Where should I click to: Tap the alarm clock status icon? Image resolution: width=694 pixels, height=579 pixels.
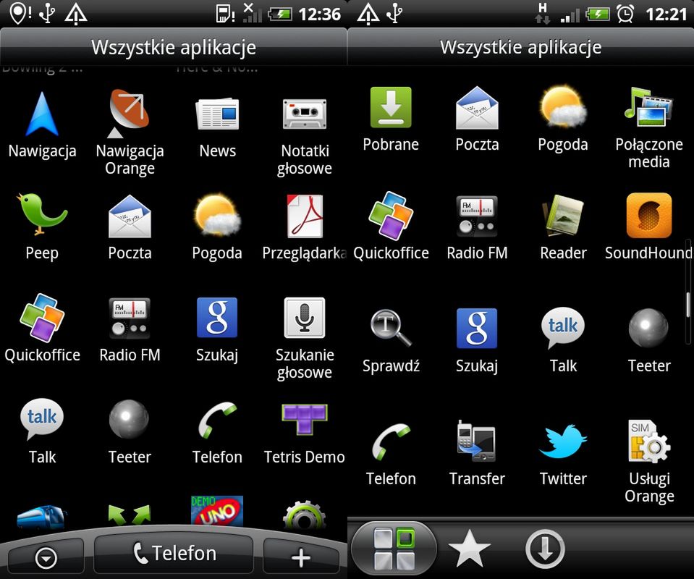(625, 13)
